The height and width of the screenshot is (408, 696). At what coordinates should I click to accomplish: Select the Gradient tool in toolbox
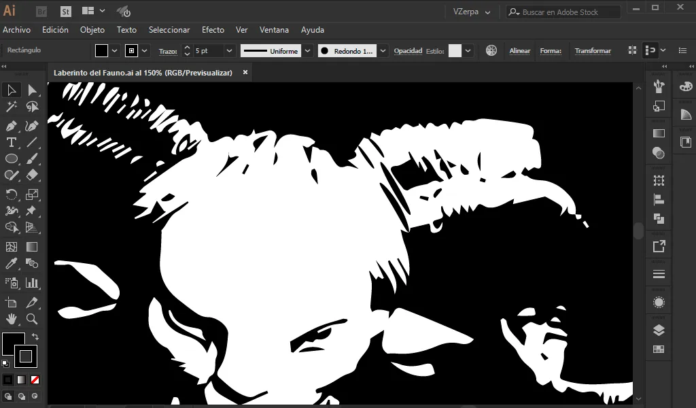point(32,247)
